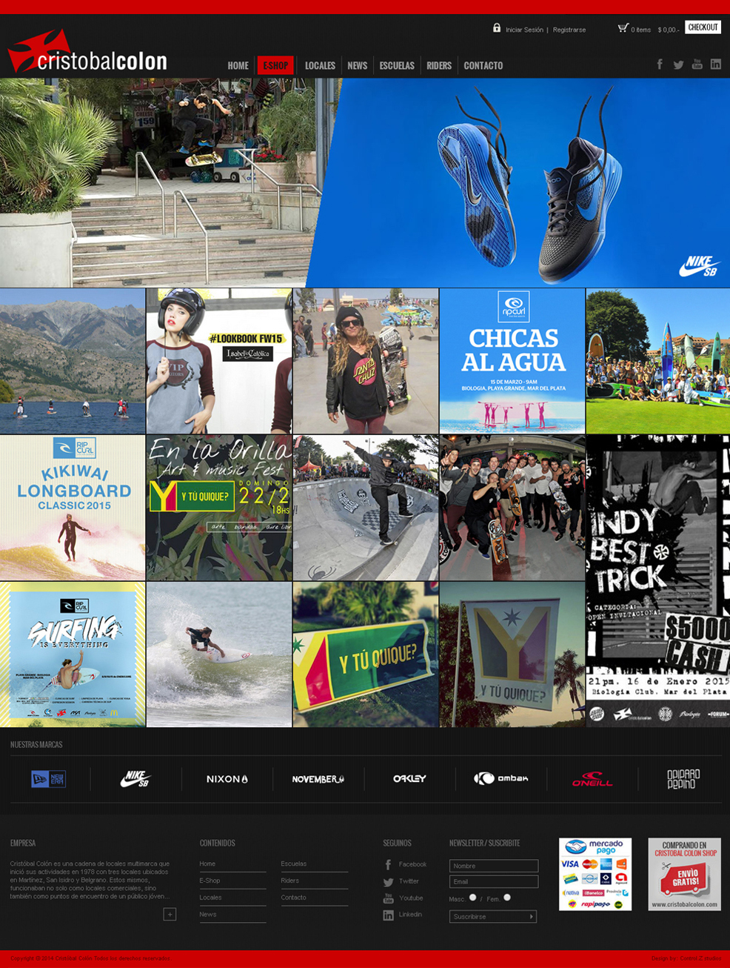Image resolution: width=730 pixels, height=968 pixels.
Task: Select the November brand logo
Action: 318,779
